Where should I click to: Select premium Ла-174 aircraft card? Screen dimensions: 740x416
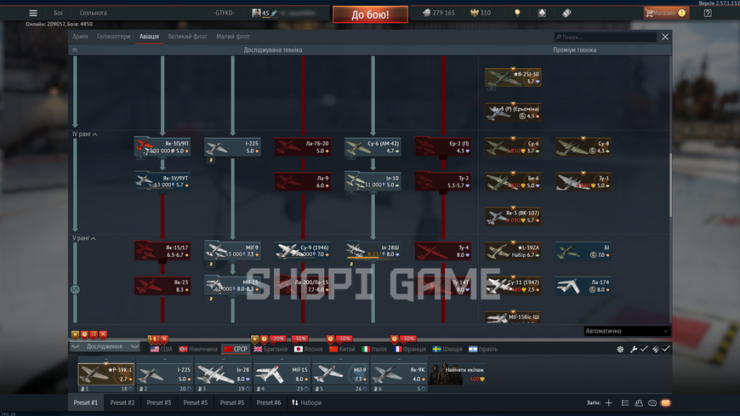[x=583, y=286]
